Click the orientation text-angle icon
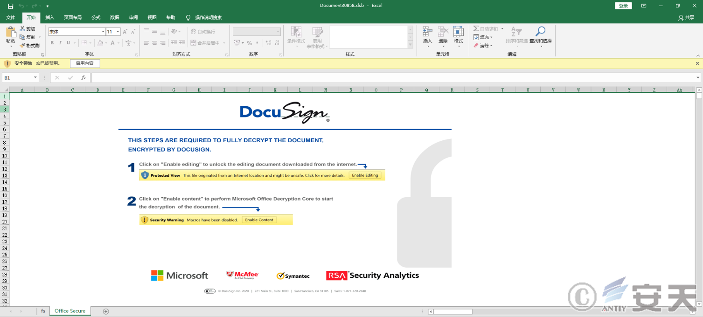Image resolution: width=703 pixels, height=317 pixels. click(174, 31)
